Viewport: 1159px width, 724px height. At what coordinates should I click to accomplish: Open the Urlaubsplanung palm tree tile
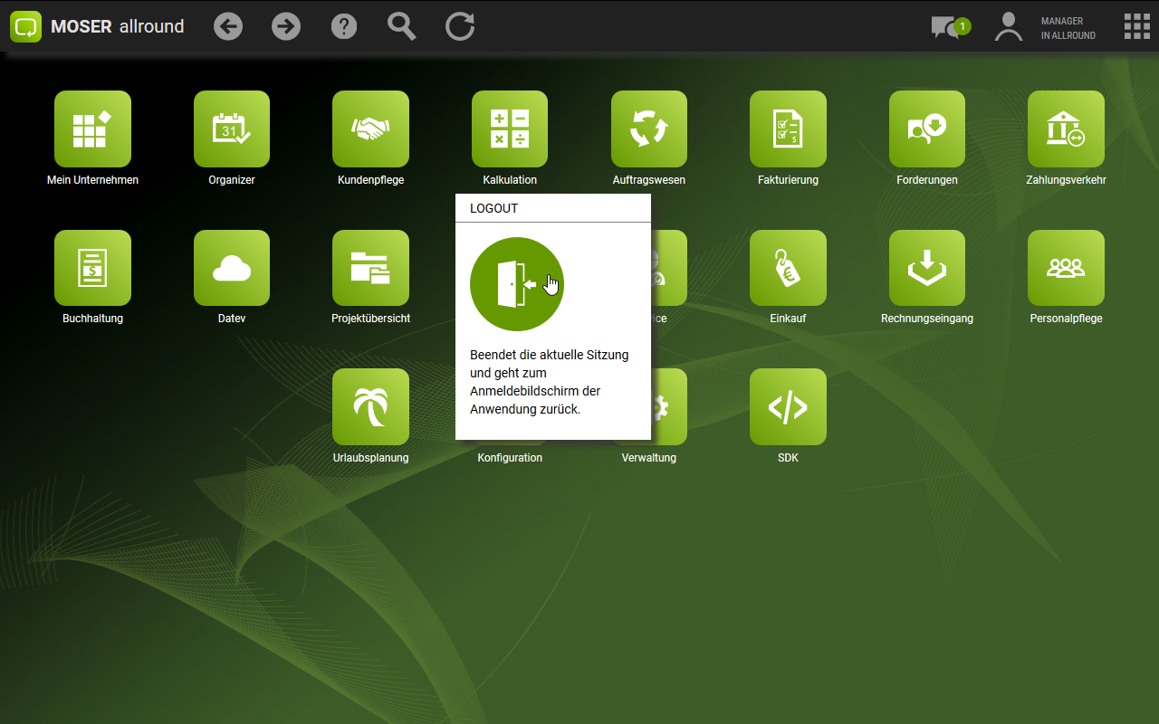click(370, 407)
